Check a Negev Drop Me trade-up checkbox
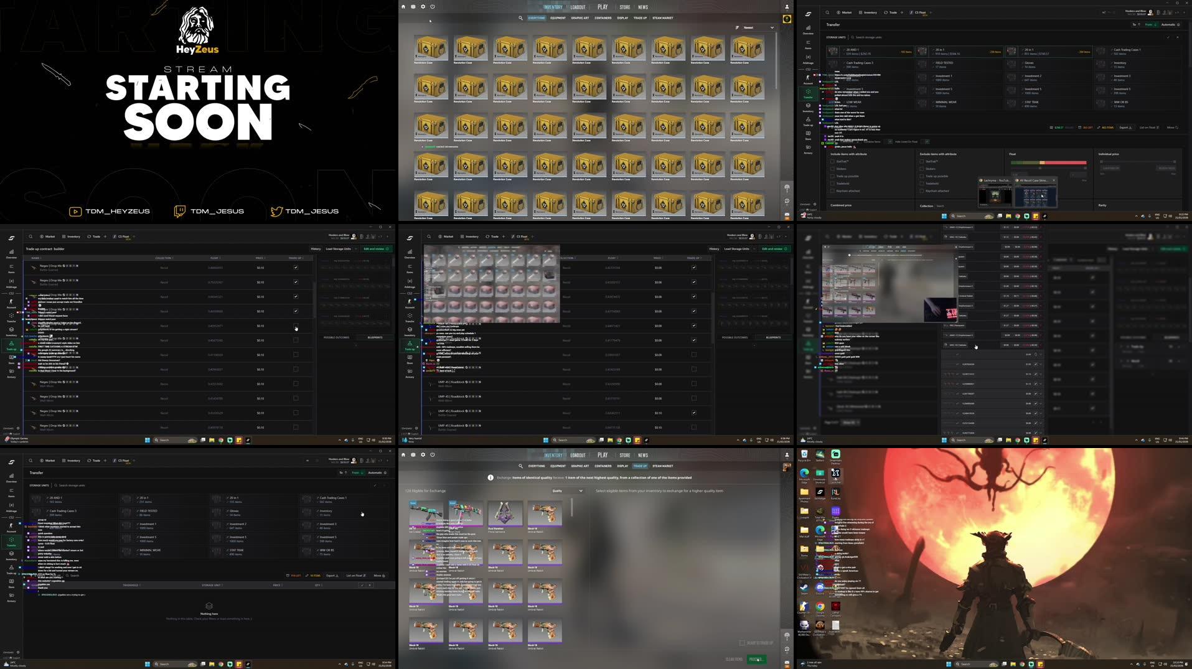This screenshot has width=1192, height=669. 295,267
